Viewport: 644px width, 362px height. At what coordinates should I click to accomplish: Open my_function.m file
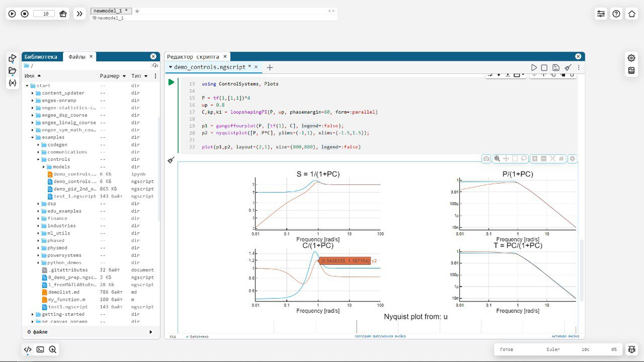67,300
